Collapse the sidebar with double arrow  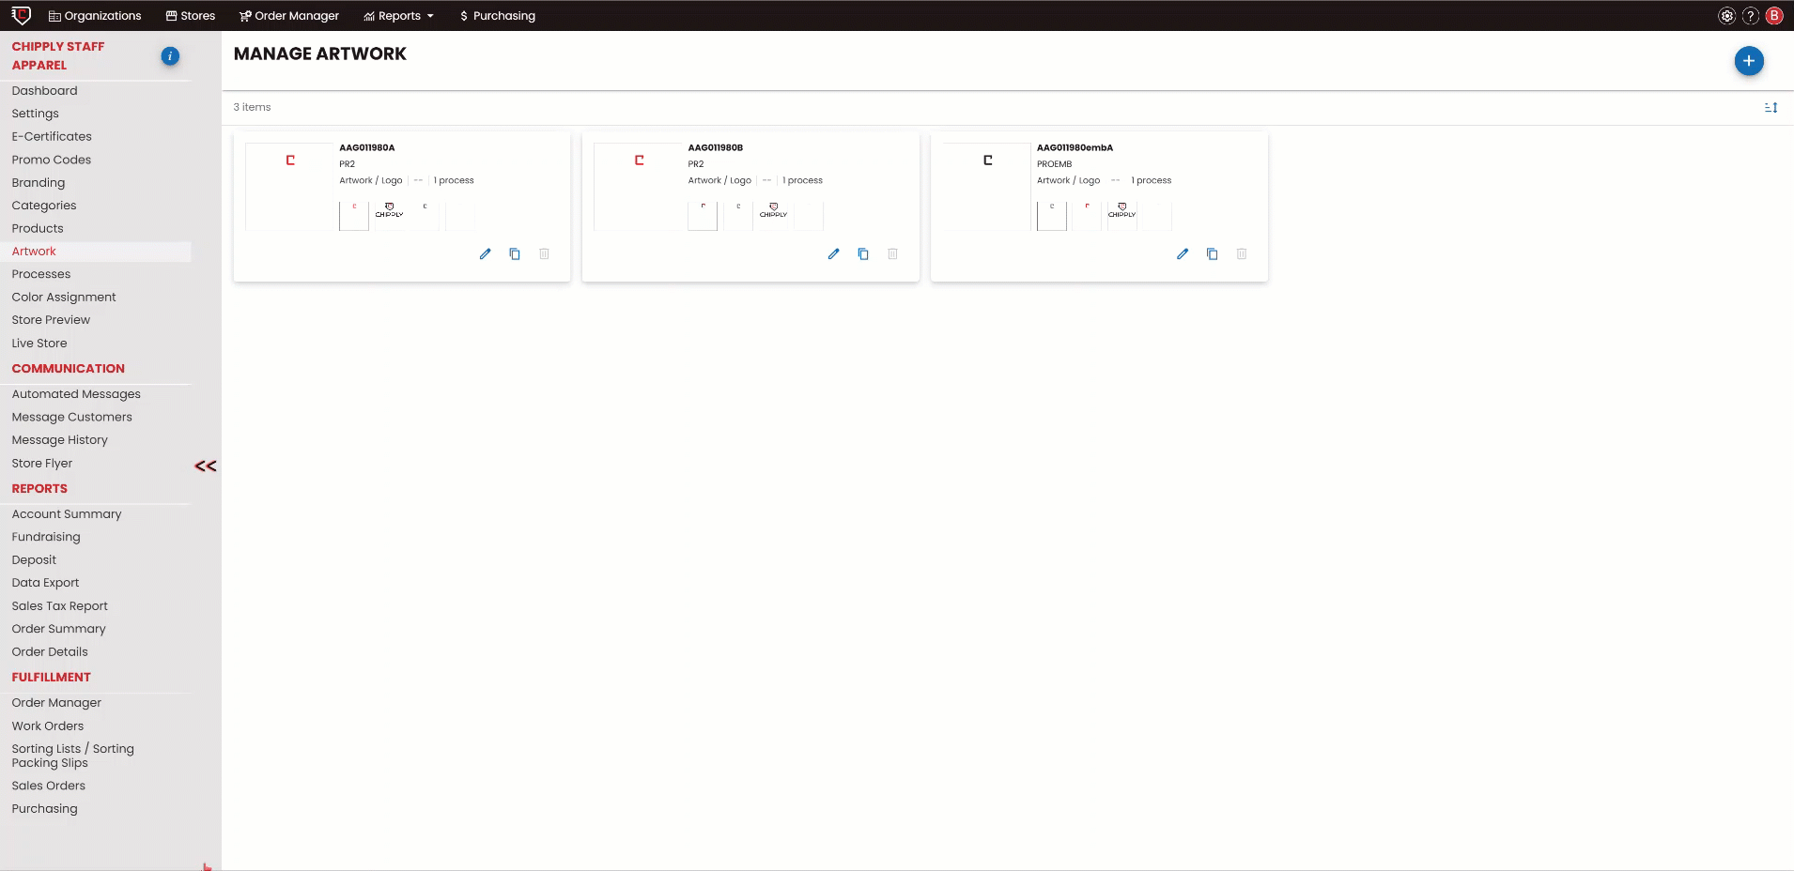point(205,466)
